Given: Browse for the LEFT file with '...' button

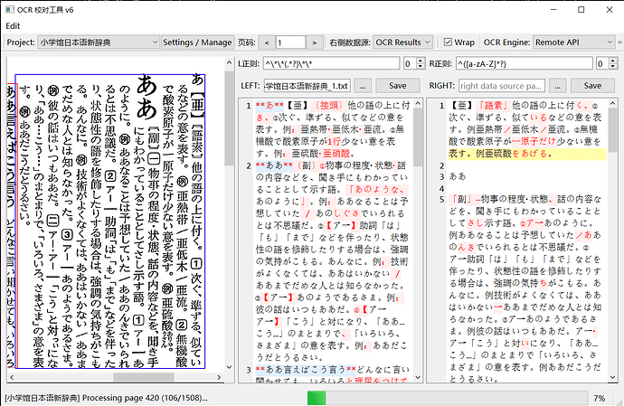Looking at the screenshot, I should [363, 86].
